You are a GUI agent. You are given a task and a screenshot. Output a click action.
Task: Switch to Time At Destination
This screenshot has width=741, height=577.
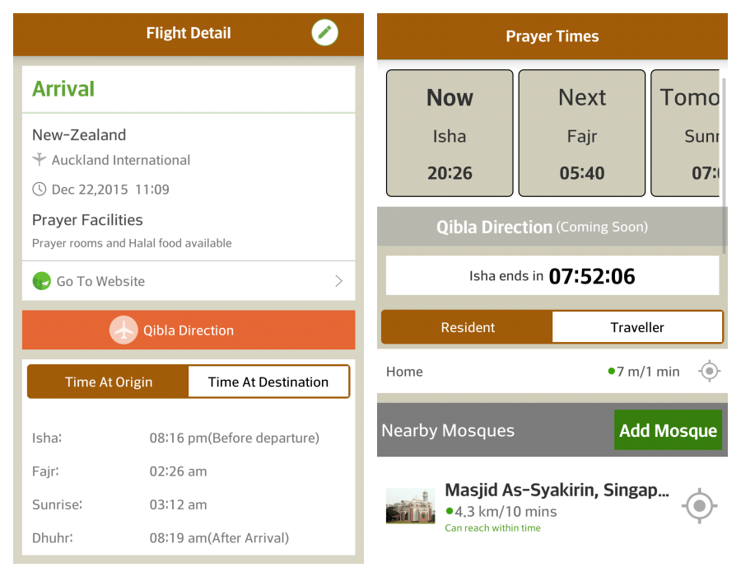[x=268, y=382]
